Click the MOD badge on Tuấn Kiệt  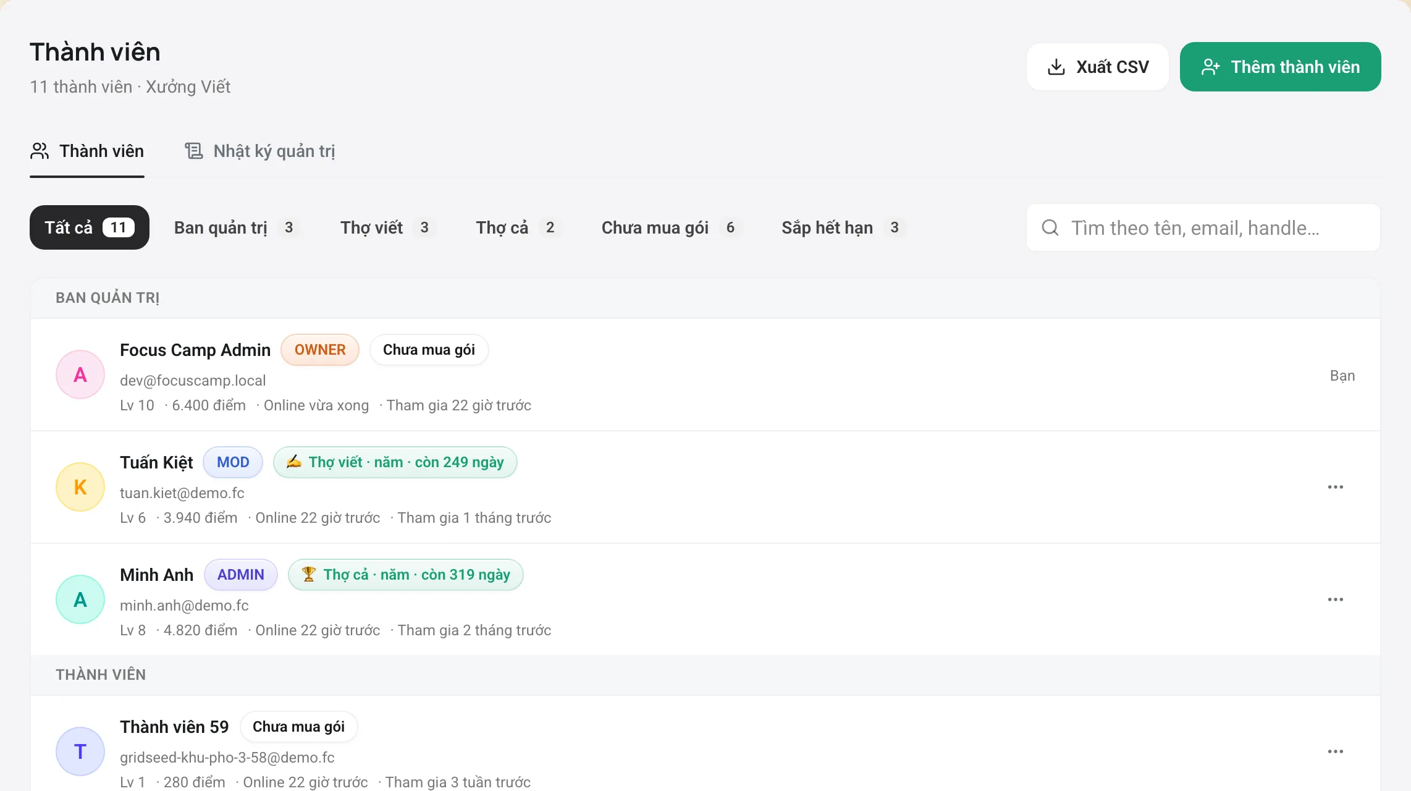233,462
